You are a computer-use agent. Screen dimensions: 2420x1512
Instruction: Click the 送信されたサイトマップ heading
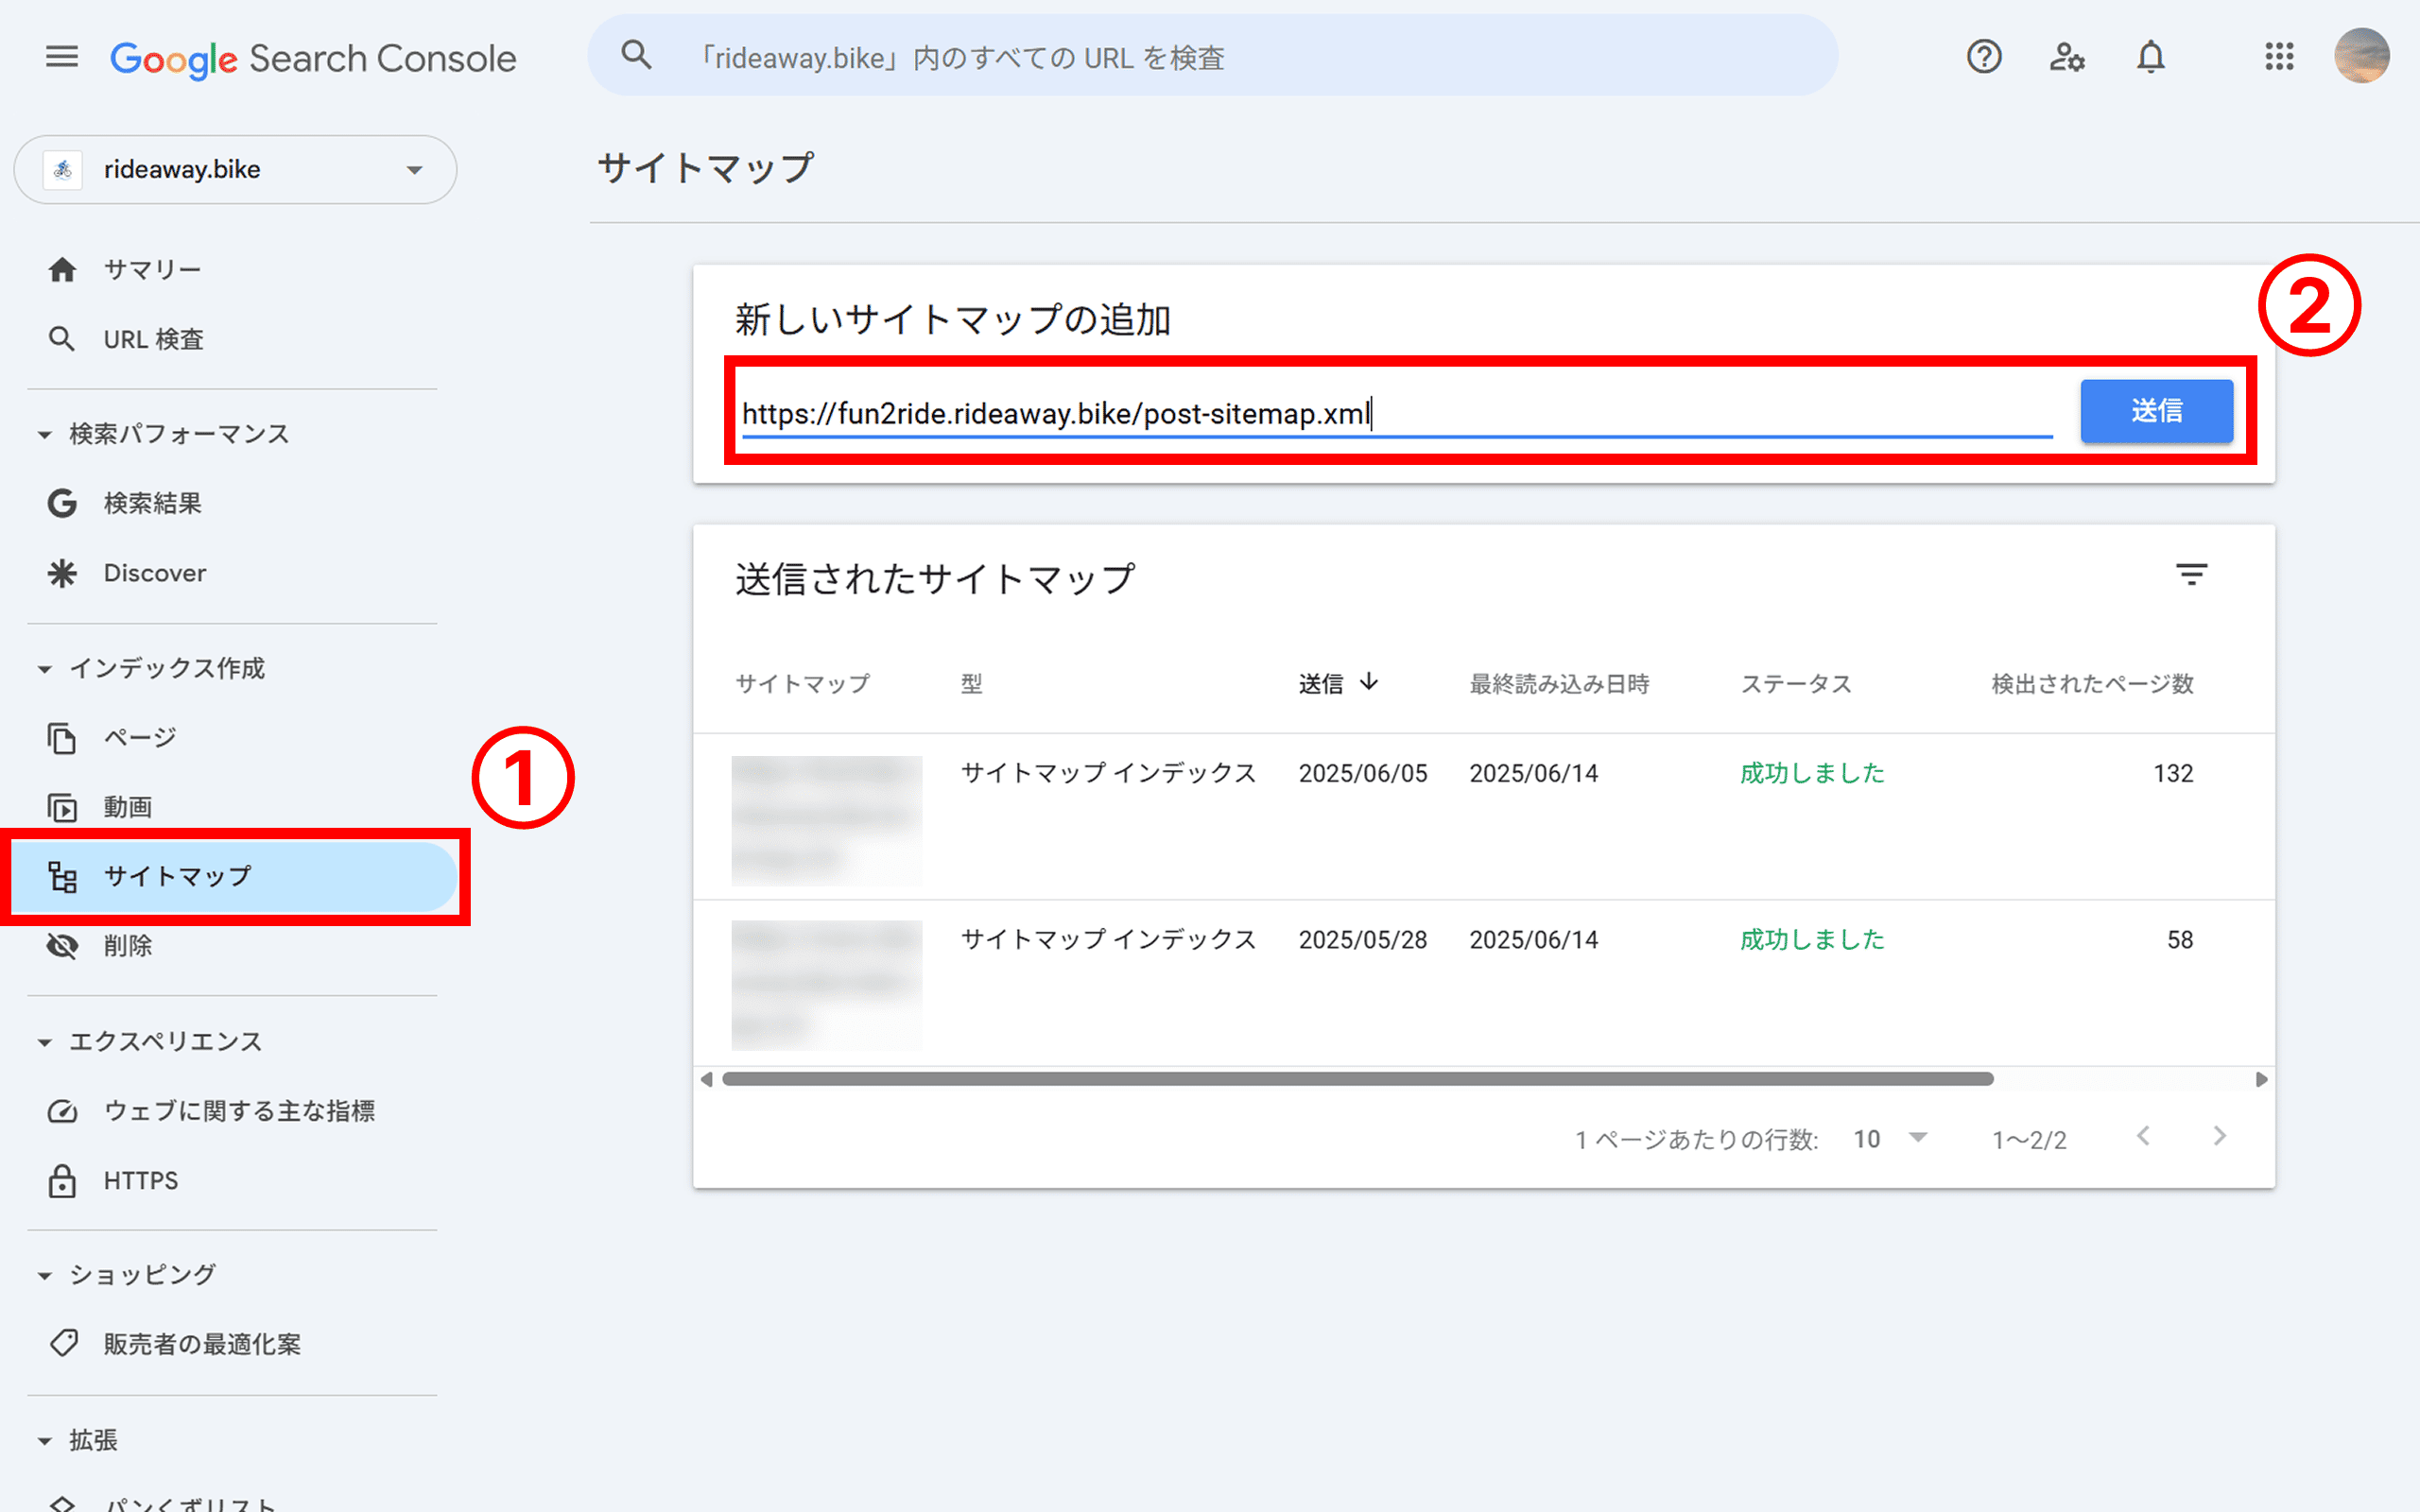[x=935, y=579]
